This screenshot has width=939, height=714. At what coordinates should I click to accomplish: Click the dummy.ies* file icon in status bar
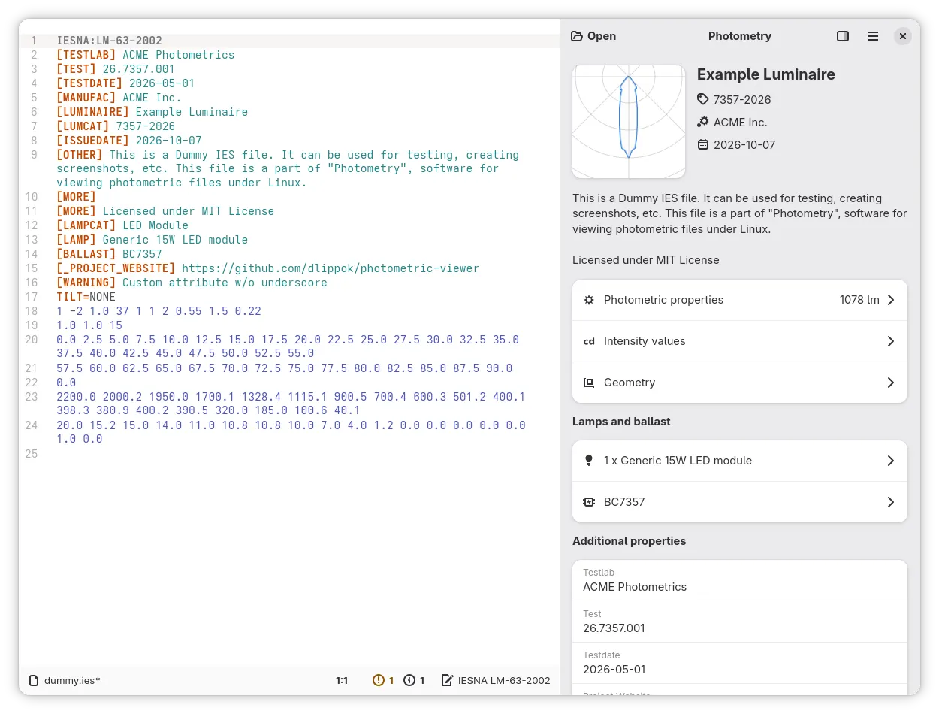coord(34,680)
